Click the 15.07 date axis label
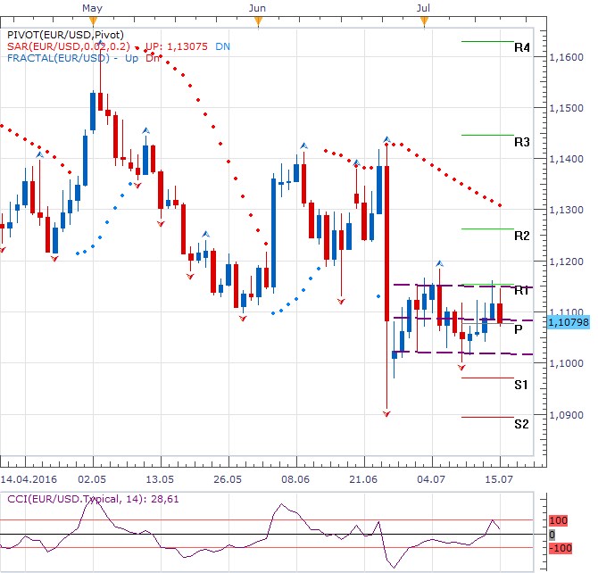 coord(499,479)
